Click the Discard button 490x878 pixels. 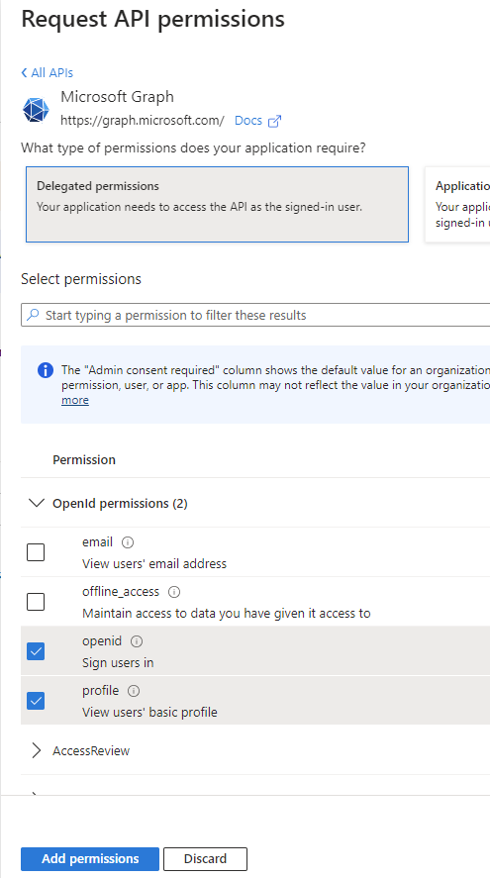[206, 859]
